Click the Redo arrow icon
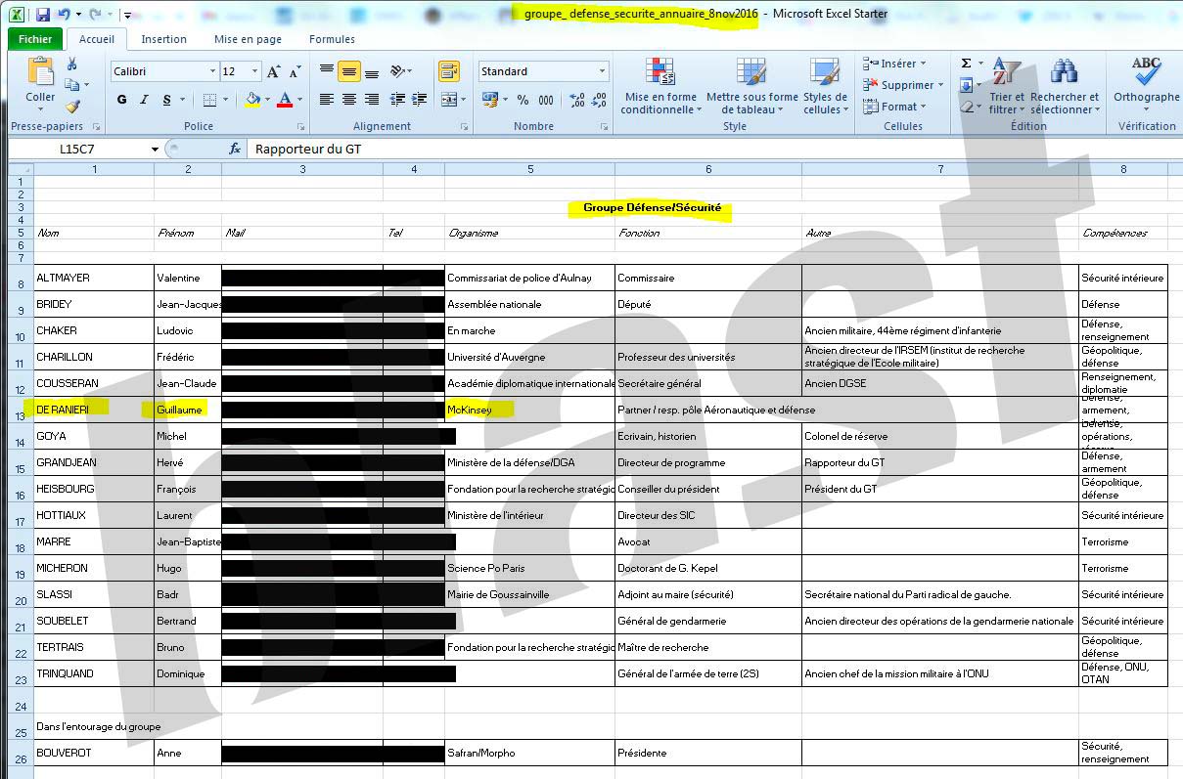Viewport: 1183px width, 779px height. [x=95, y=15]
